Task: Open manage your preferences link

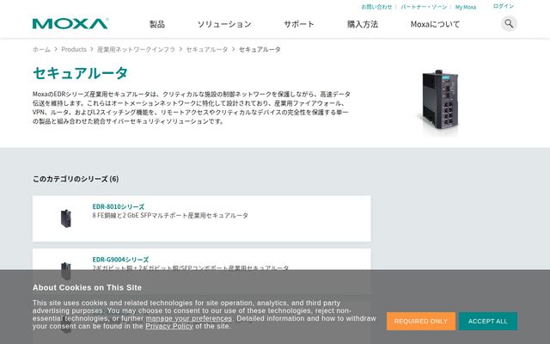Action: click(189, 318)
